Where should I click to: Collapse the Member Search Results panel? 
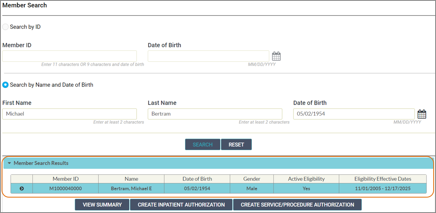pos(9,163)
